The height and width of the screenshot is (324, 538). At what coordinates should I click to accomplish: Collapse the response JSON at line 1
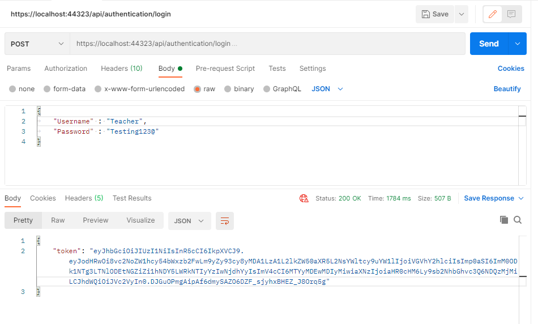point(39,241)
